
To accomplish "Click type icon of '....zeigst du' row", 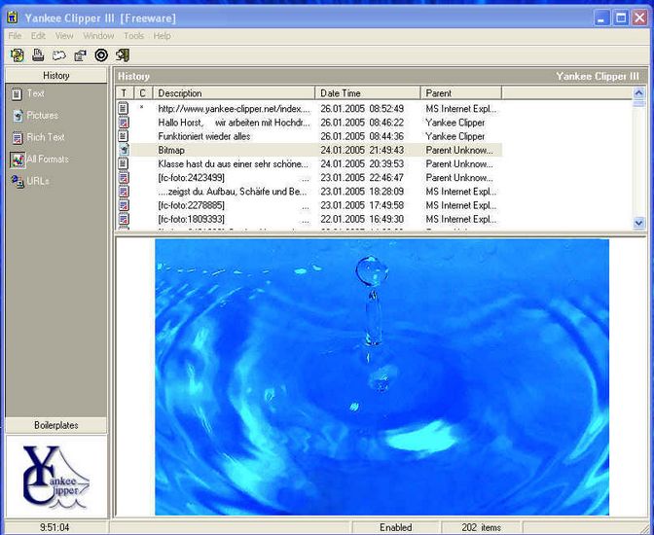I will point(124,191).
